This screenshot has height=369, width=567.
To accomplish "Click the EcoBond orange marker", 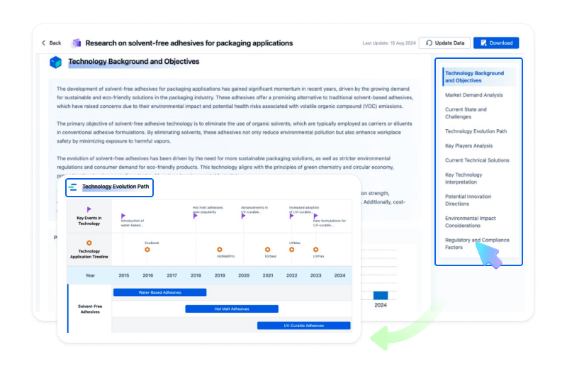I will coord(147,249).
